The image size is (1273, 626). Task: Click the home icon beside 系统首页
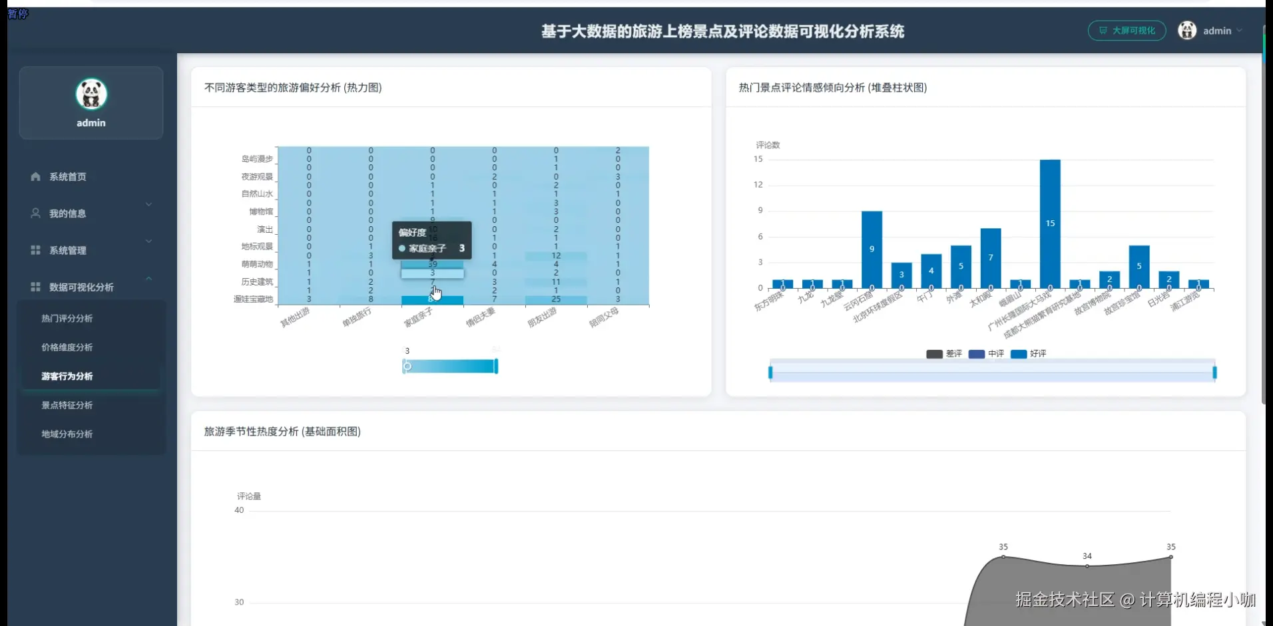point(35,176)
